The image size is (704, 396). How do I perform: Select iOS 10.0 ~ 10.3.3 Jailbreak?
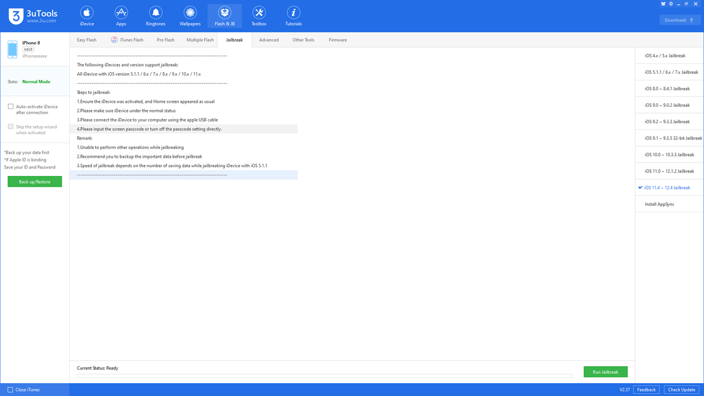(670, 154)
